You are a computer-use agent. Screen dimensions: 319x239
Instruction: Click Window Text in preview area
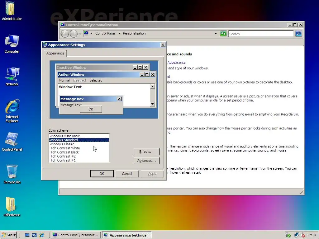point(70,87)
